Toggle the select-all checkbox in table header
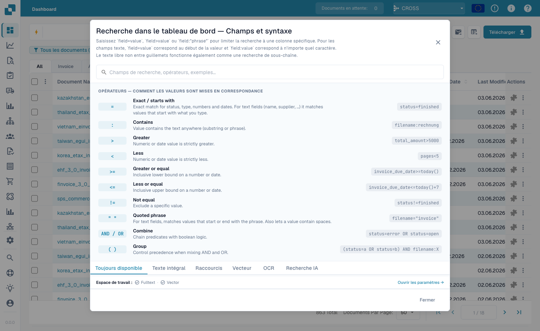The image size is (540, 331). coord(35,82)
